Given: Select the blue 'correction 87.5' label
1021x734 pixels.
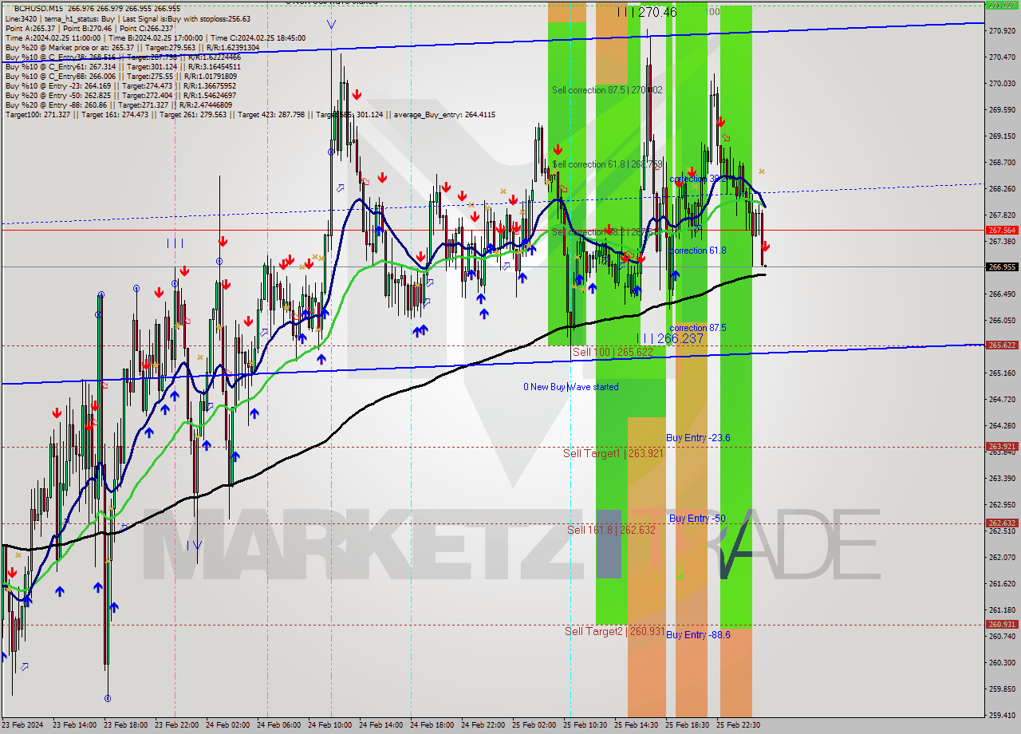Looking at the screenshot, I should tap(698, 328).
